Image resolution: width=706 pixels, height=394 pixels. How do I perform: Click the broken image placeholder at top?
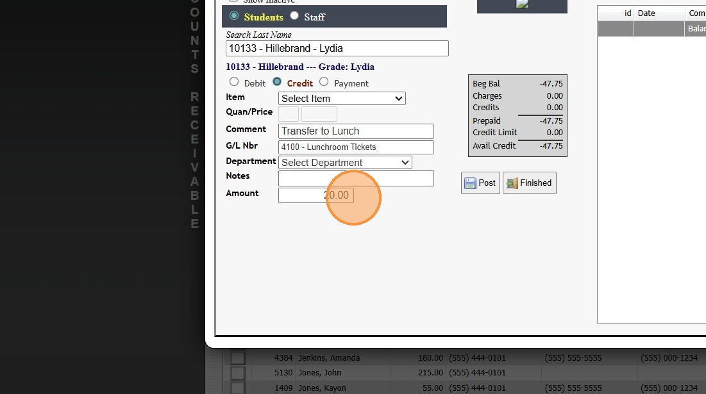coord(523,4)
